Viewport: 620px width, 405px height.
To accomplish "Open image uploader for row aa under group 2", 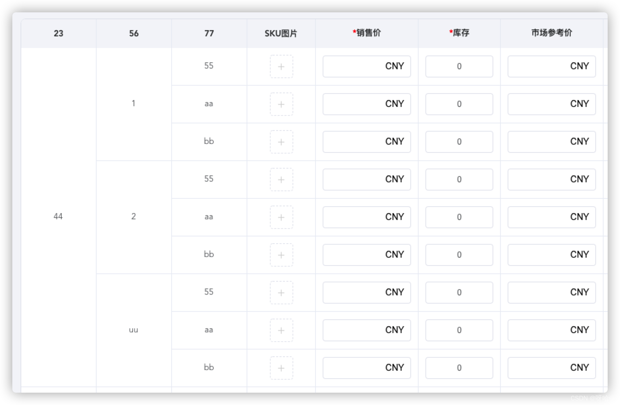I will (x=281, y=217).
